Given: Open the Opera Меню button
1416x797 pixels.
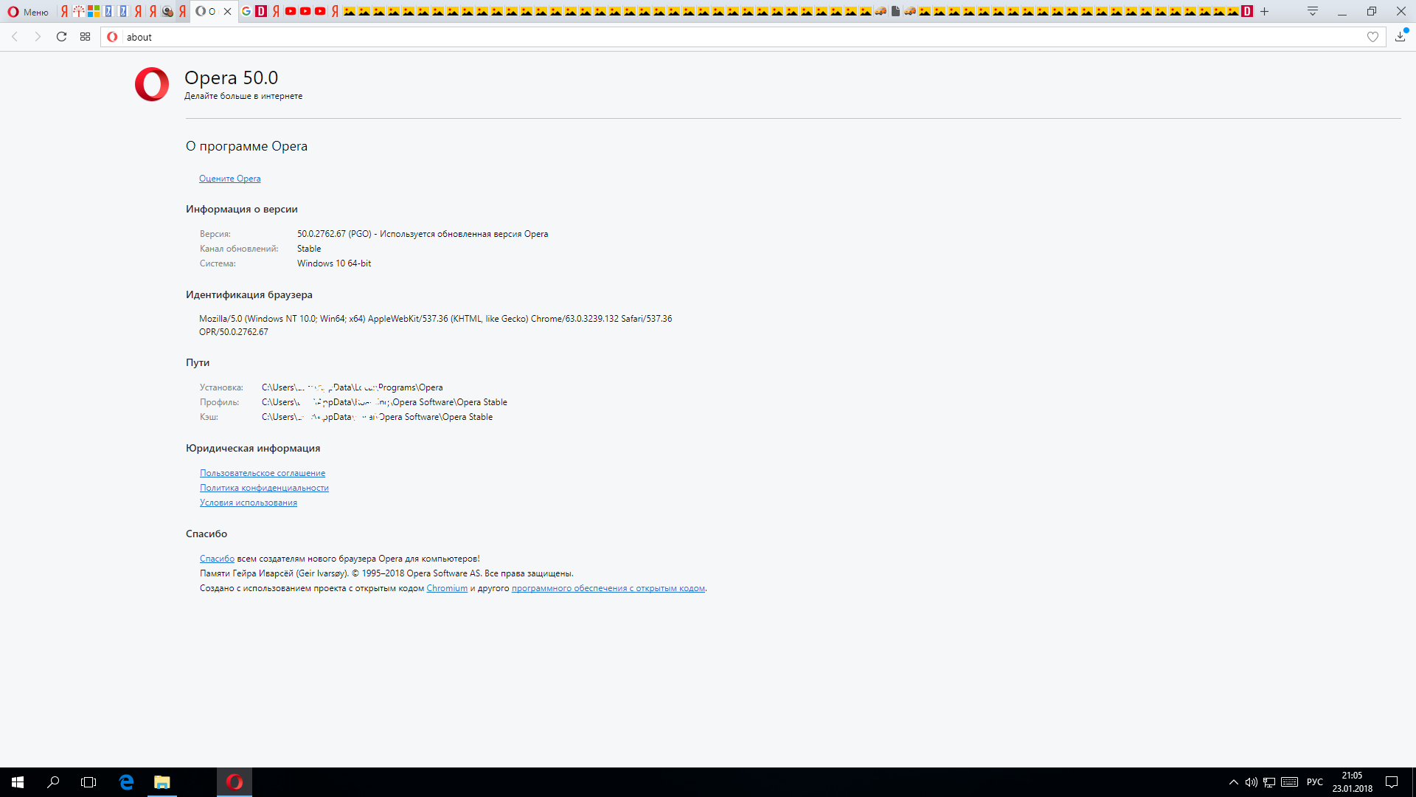Looking at the screenshot, I should point(28,12).
